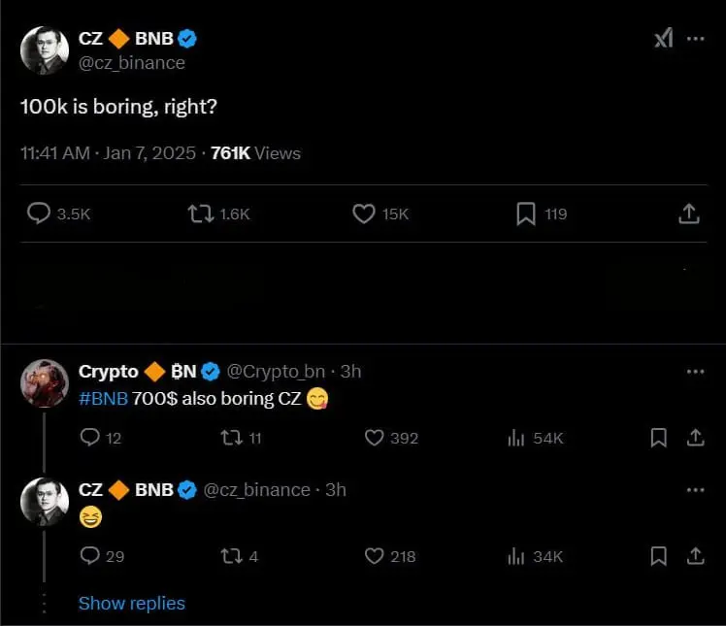Open more options on the main post
This screenshot has width=726, height=626.
(696, 38)
